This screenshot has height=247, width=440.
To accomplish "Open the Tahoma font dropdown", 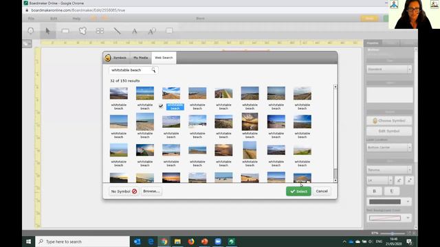I will click(x=389, y=170).
